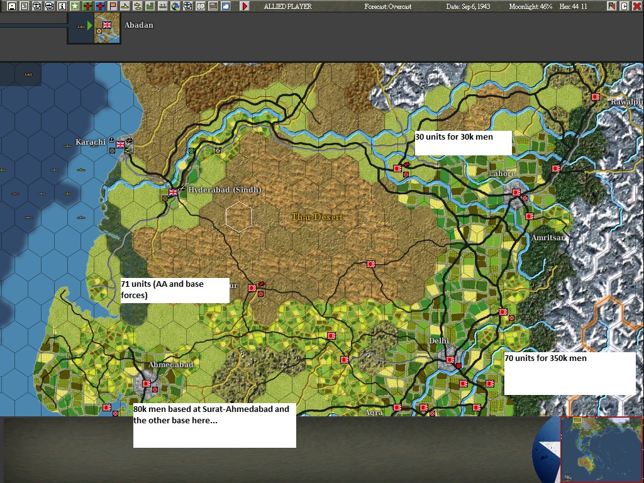Click the orange flag toolbar icon

(113, 6)
